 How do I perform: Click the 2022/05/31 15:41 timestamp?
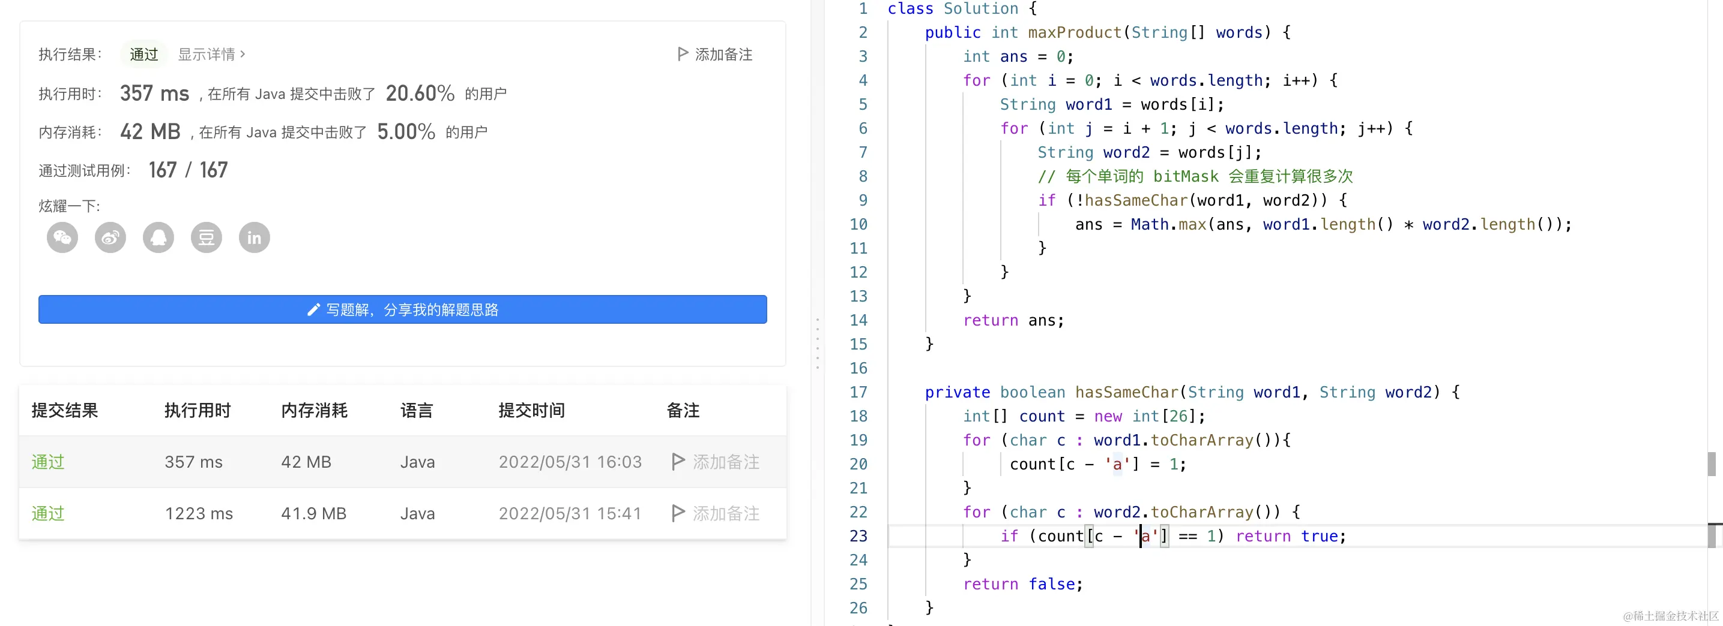tap(570, 513)
